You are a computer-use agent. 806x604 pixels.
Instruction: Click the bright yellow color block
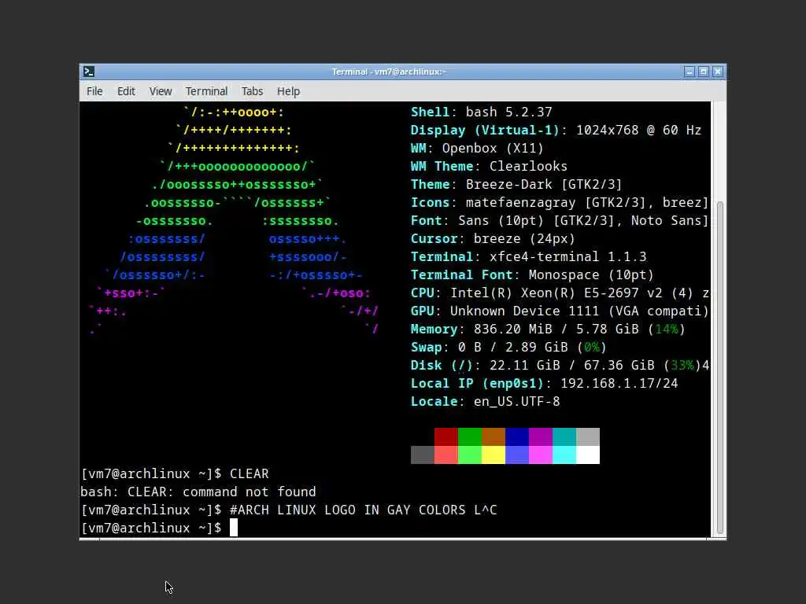click(x=493, y=455)
